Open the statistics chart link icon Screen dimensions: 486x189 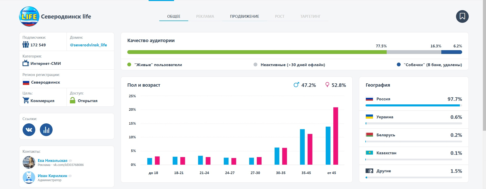(x=46, y=130)
